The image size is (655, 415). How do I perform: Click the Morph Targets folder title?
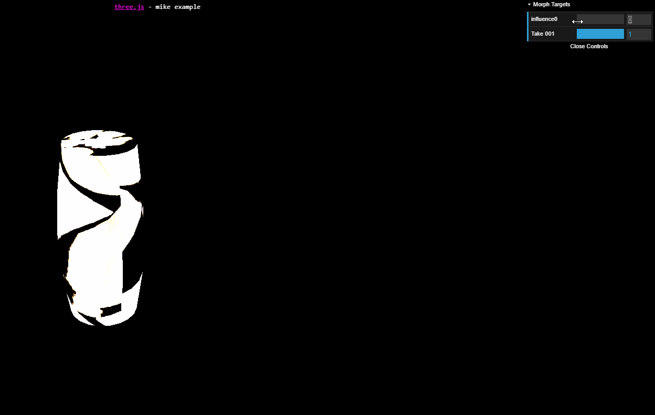[551, 4]
